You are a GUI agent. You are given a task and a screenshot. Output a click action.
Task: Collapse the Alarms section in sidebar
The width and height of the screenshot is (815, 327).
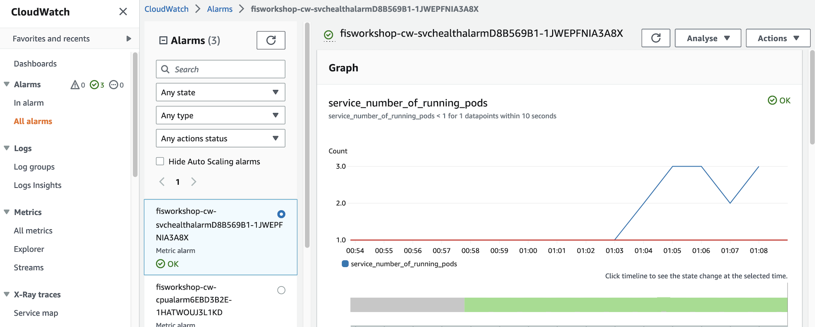tap(7, 85)
